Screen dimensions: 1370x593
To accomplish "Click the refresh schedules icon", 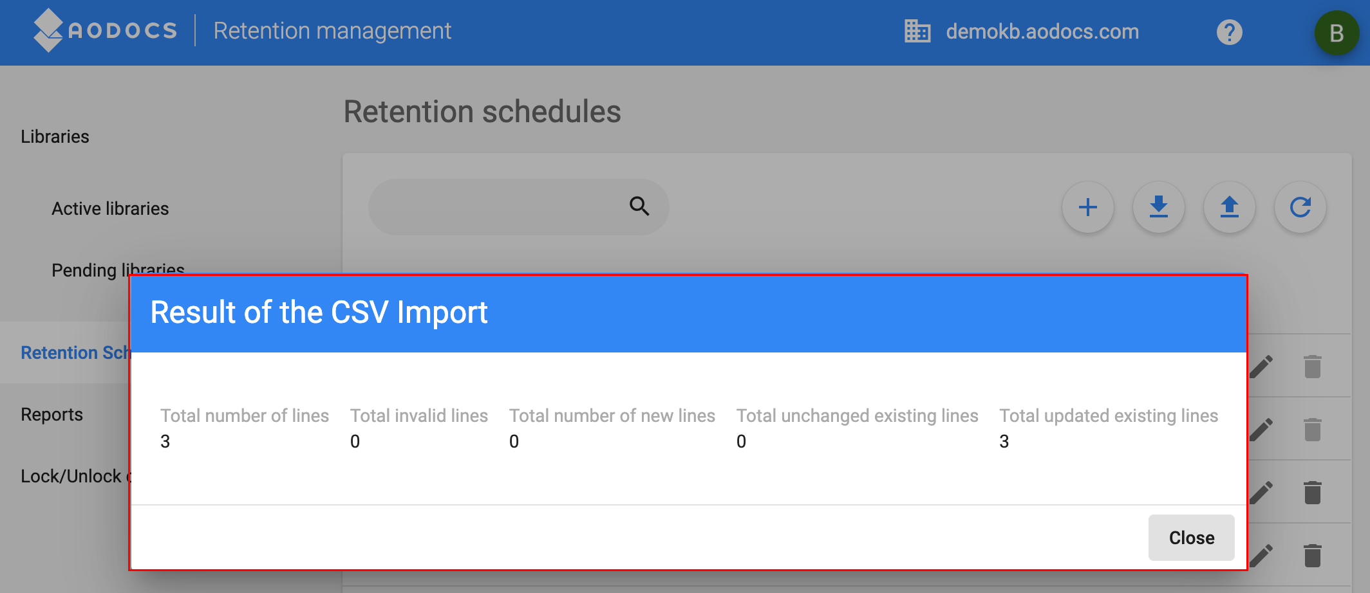I will (x=1300, y=207).
